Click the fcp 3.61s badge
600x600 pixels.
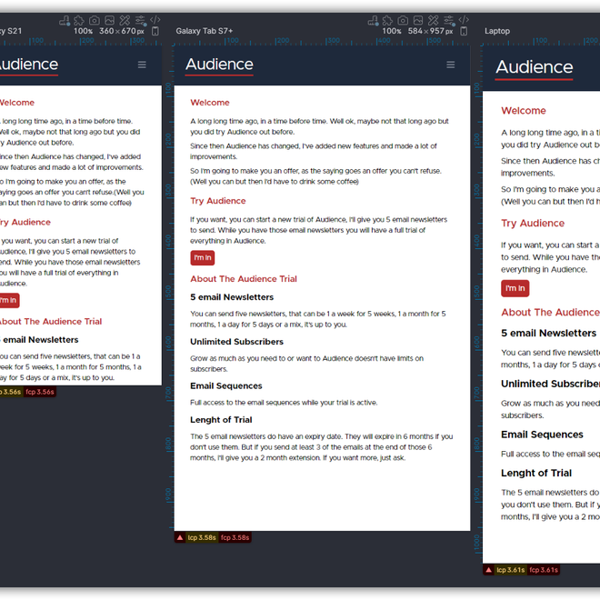[544, 570]
